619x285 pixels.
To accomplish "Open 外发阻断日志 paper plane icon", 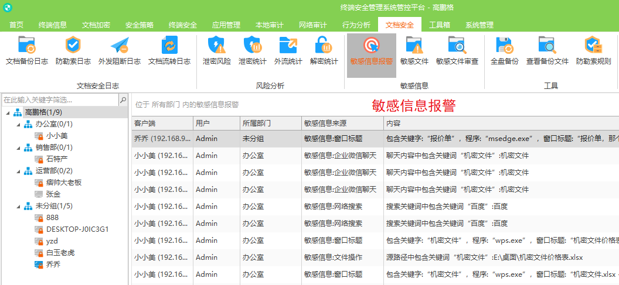I will click(120, 46).
